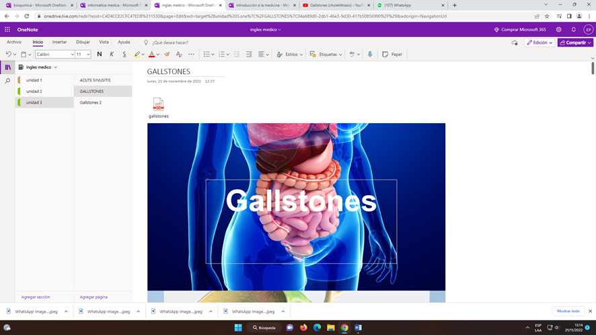The height and width of the screenshot is (335, 596).
Task: Open the ACUTE SINUSITIS page
Action: [103, 80]
